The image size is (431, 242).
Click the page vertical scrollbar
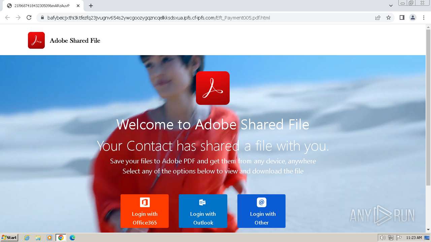tap(428, 108)
